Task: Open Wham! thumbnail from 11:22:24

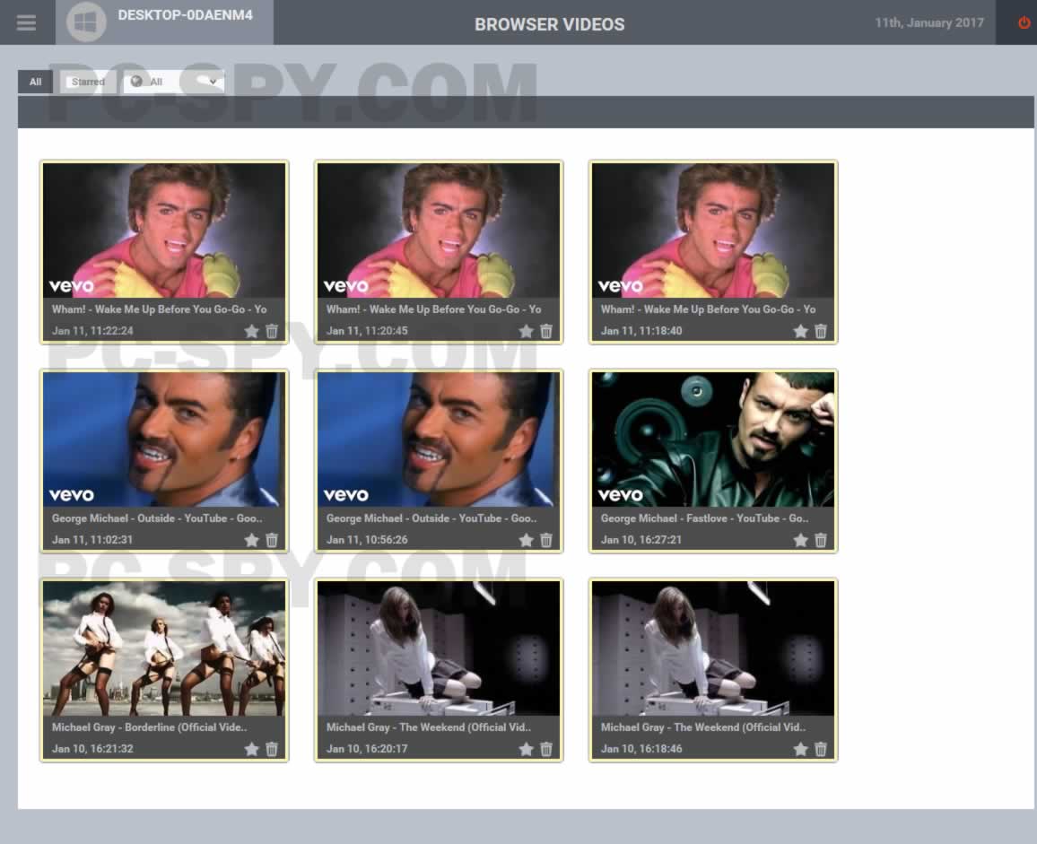Action: [x=164, y=231]
